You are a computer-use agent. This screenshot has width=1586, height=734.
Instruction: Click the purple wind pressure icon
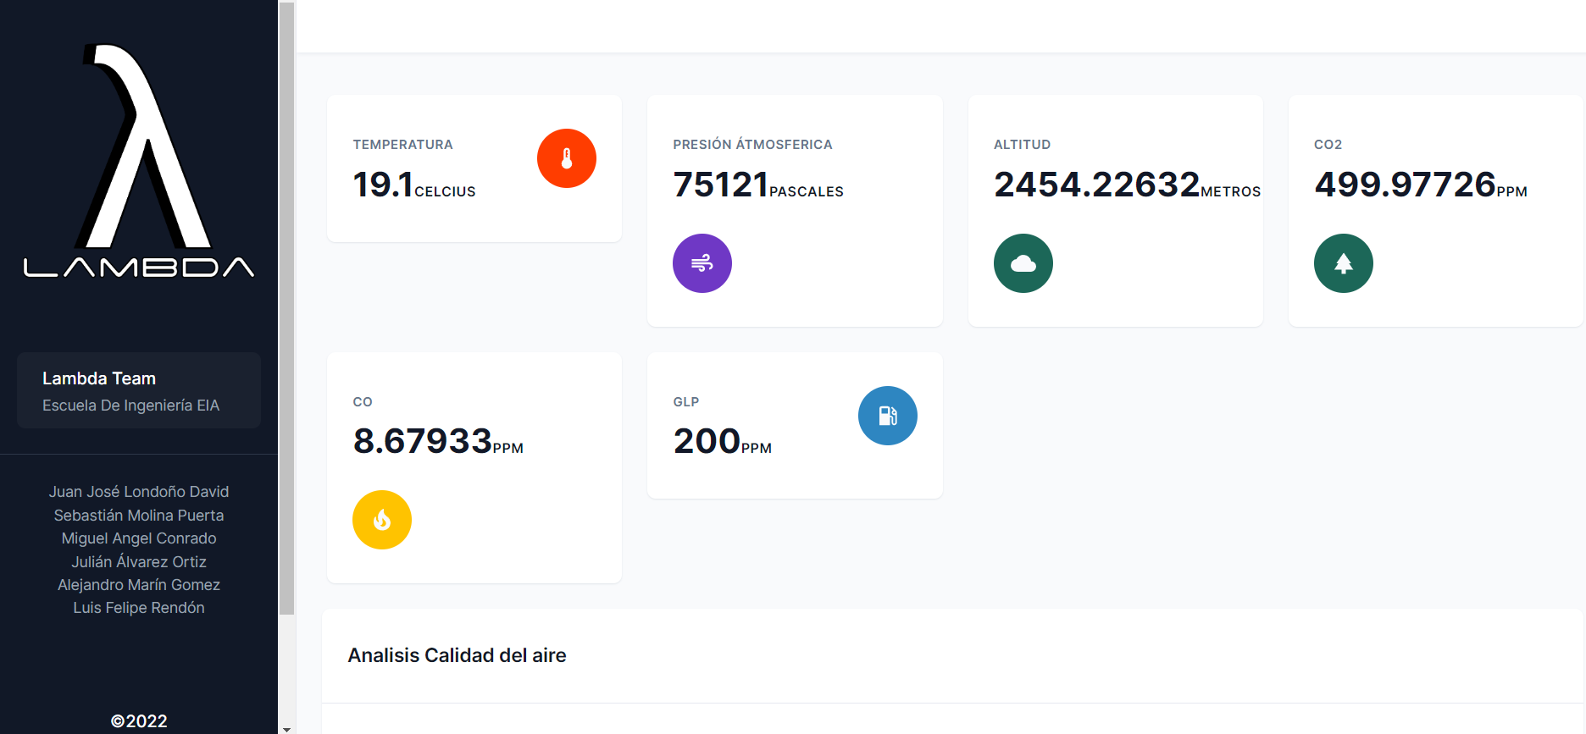(x=702, y=263)
